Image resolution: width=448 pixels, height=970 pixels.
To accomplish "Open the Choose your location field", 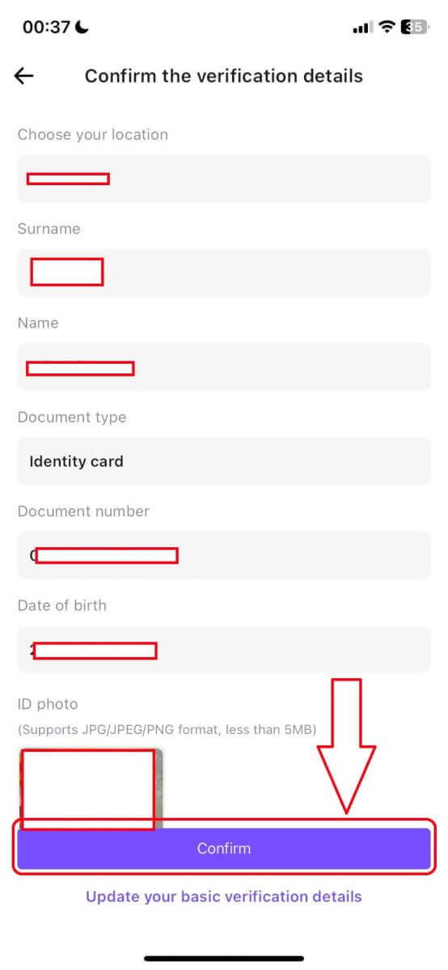I will point(224,179).
